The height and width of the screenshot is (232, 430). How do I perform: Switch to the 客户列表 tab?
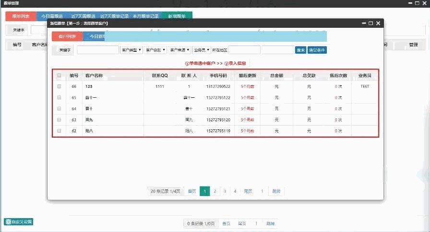[x=67, y=36]
